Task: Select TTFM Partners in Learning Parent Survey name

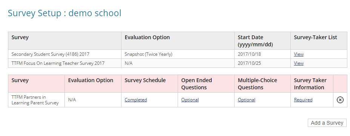Action: click(35, 100)
